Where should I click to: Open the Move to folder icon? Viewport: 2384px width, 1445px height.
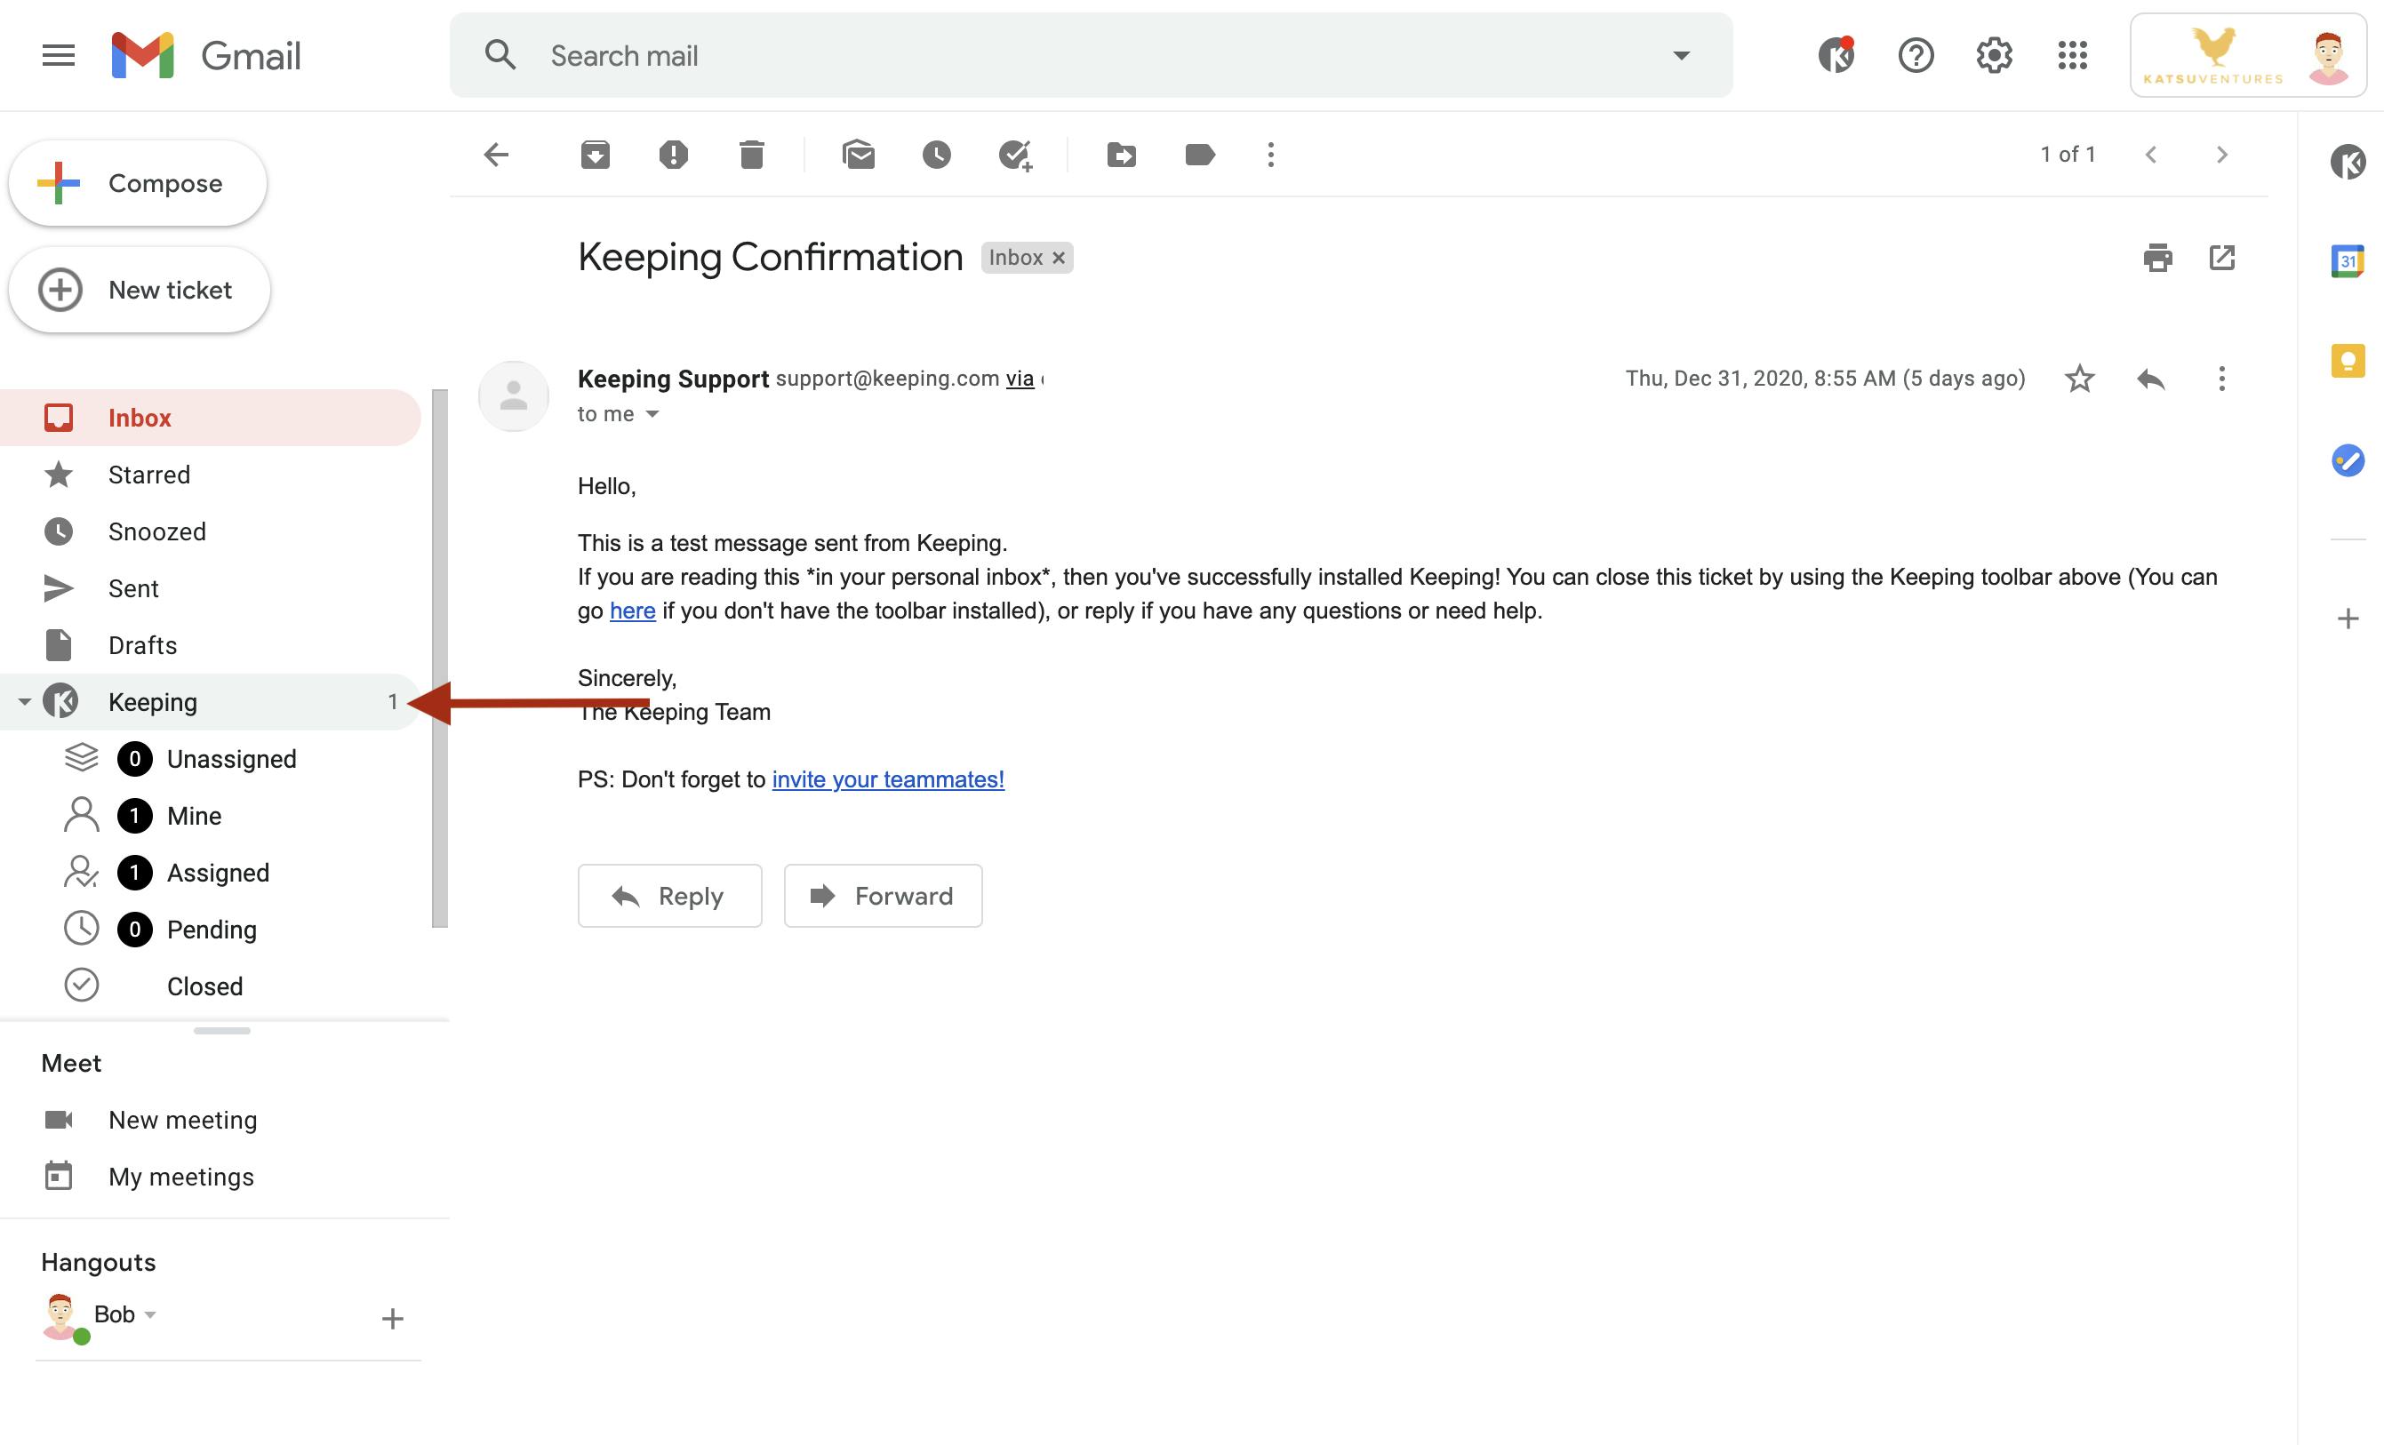[1122, 155]
